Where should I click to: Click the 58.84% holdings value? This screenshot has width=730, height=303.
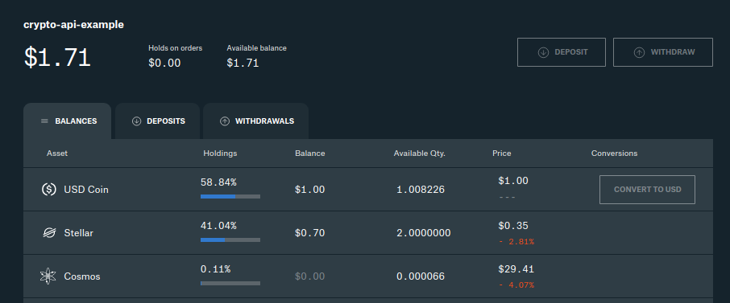(218, 182)
